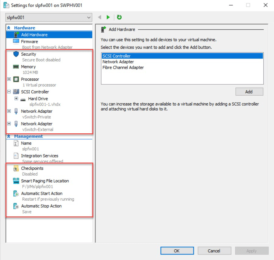Select Automatic Stop Action item
Image resolution: width=274 pixels, height=260 pixels.
click(x=41, y=206)
